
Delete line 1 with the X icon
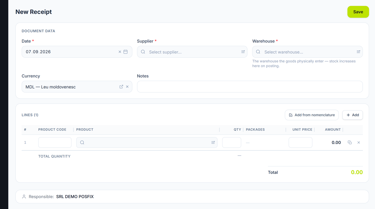pos(359,142)
